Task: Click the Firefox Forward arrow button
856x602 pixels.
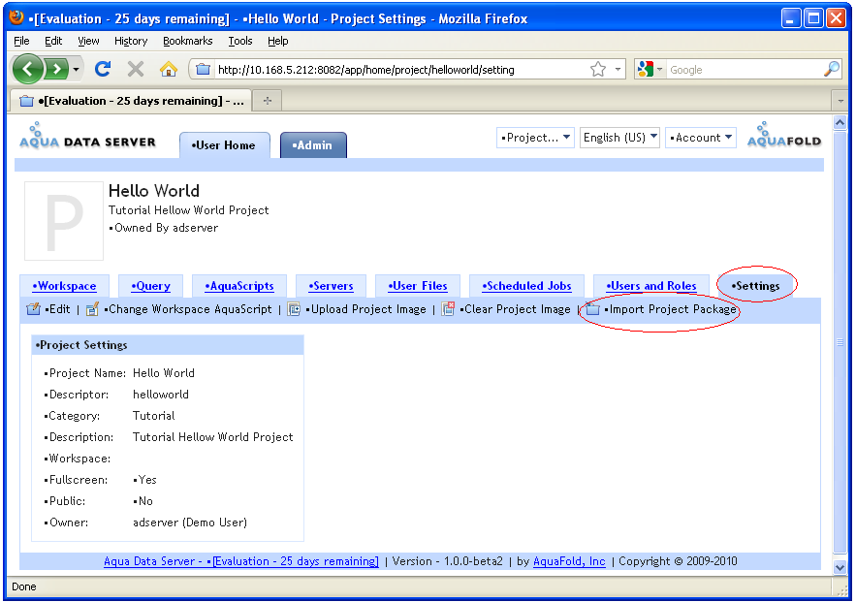Action: (x=56, y=70)
